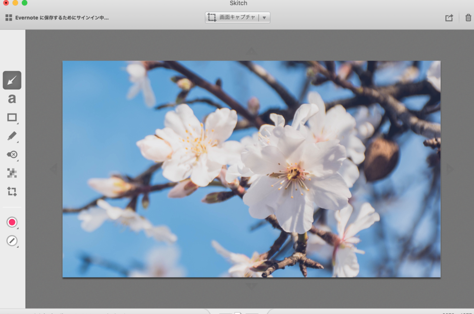This screenshot has height=314, width=474.
Task: Open the tool size line-width picker
Action: pos(12,241)
